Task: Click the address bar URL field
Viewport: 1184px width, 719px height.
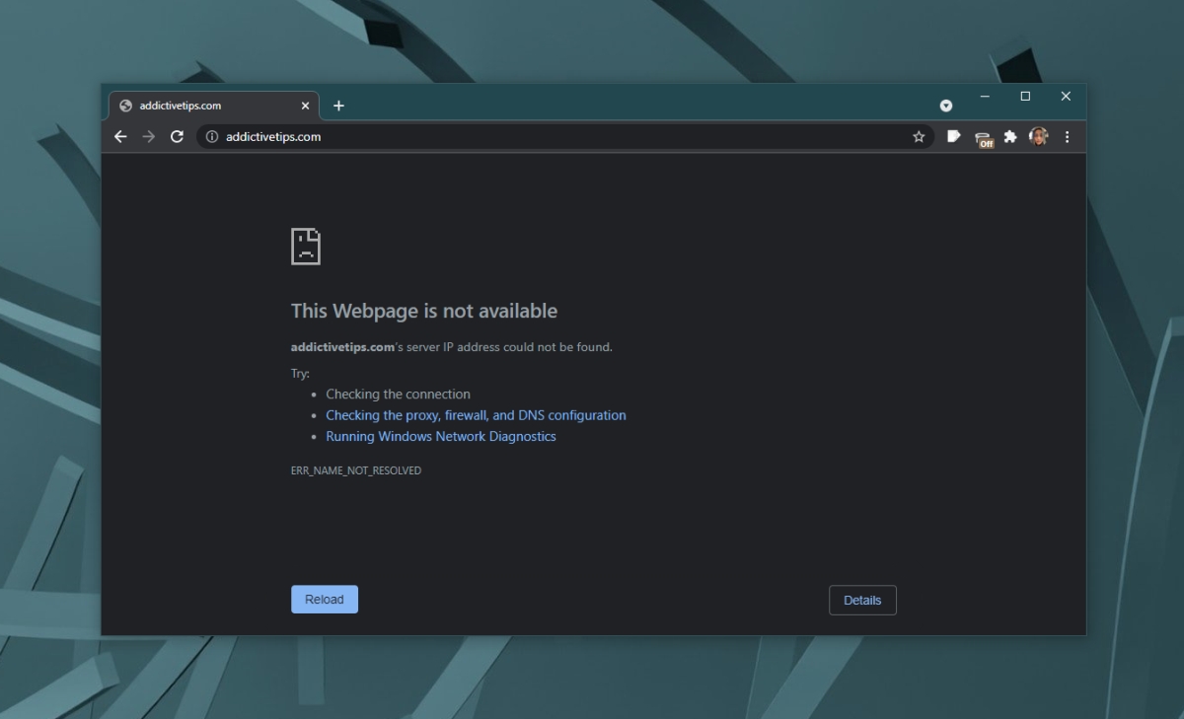Action: 553,137
